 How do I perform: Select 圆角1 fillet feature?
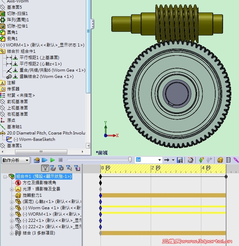pyautogui.click(x=12, y=32)
